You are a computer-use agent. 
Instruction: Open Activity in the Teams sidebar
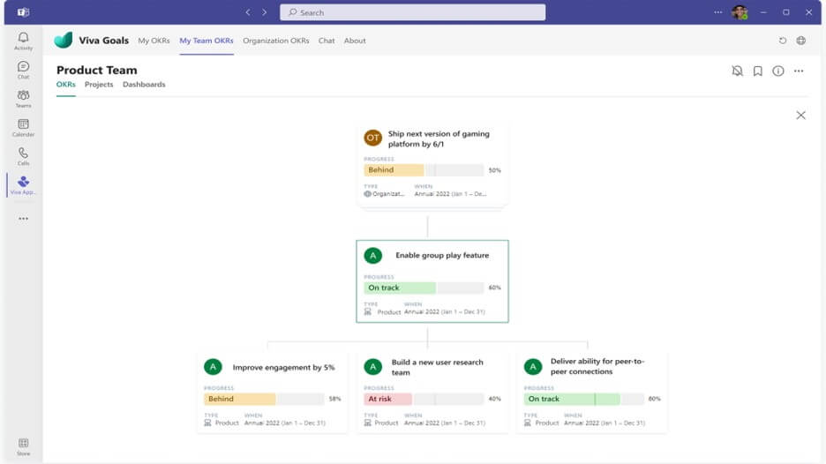tap(23, 41)
